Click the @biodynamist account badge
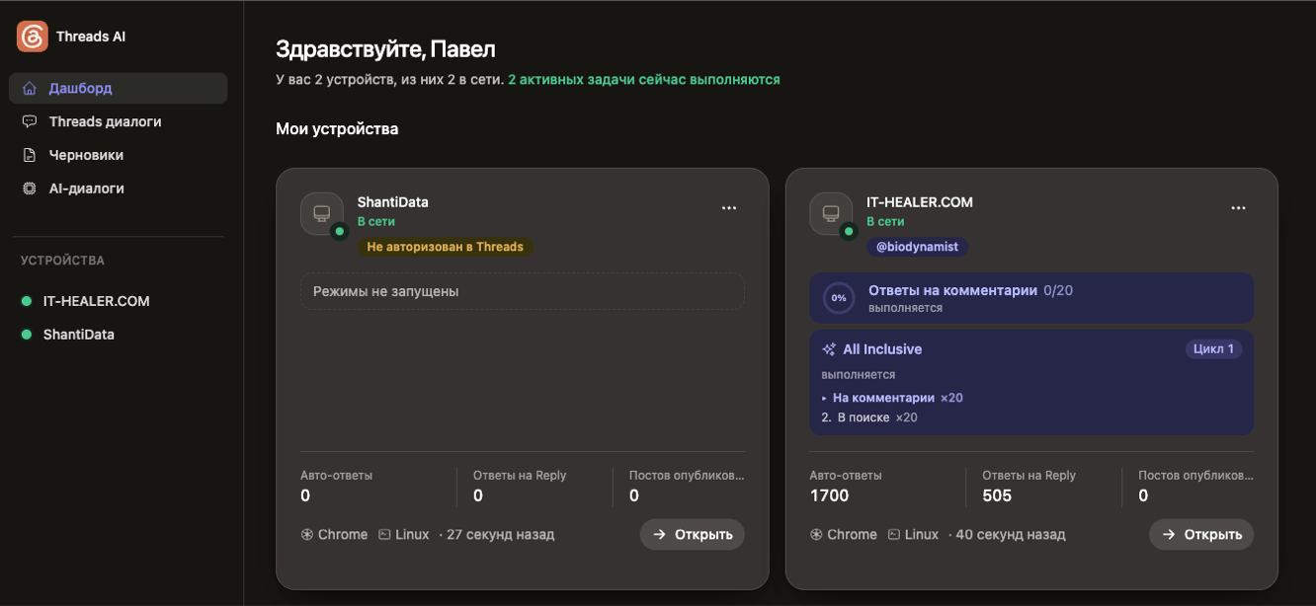The height and width of the screenshot is (606, 1316). 918,247
